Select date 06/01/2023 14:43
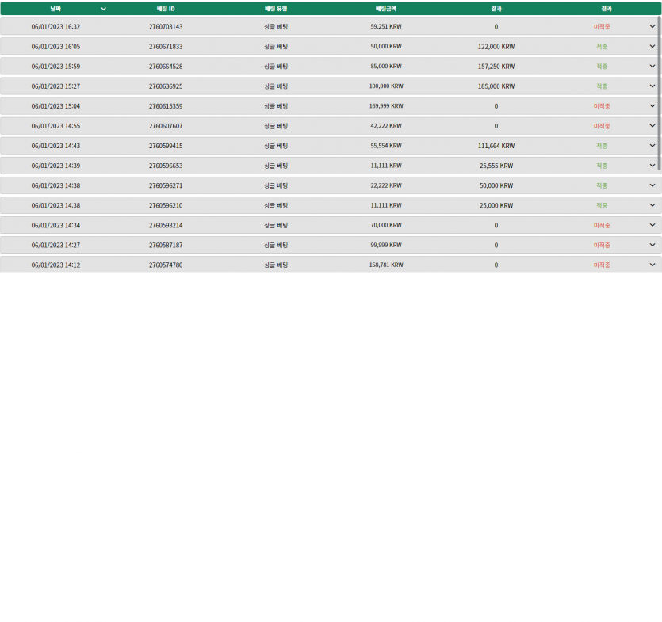This screenshot has width=662, height=622. click(55, 146)
